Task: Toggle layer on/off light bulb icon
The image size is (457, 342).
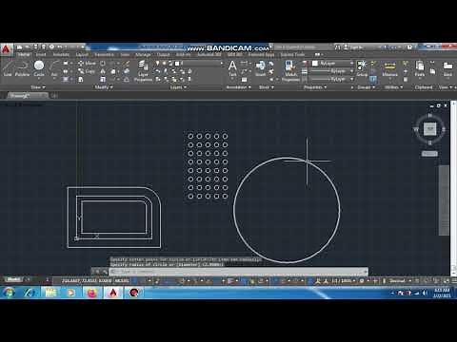Action: pos(157,64)
